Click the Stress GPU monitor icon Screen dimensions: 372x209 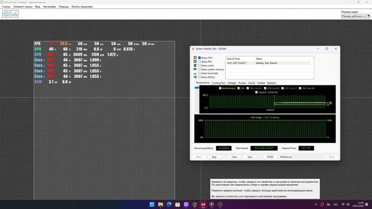pyautogui.click(x=195, y=77)
